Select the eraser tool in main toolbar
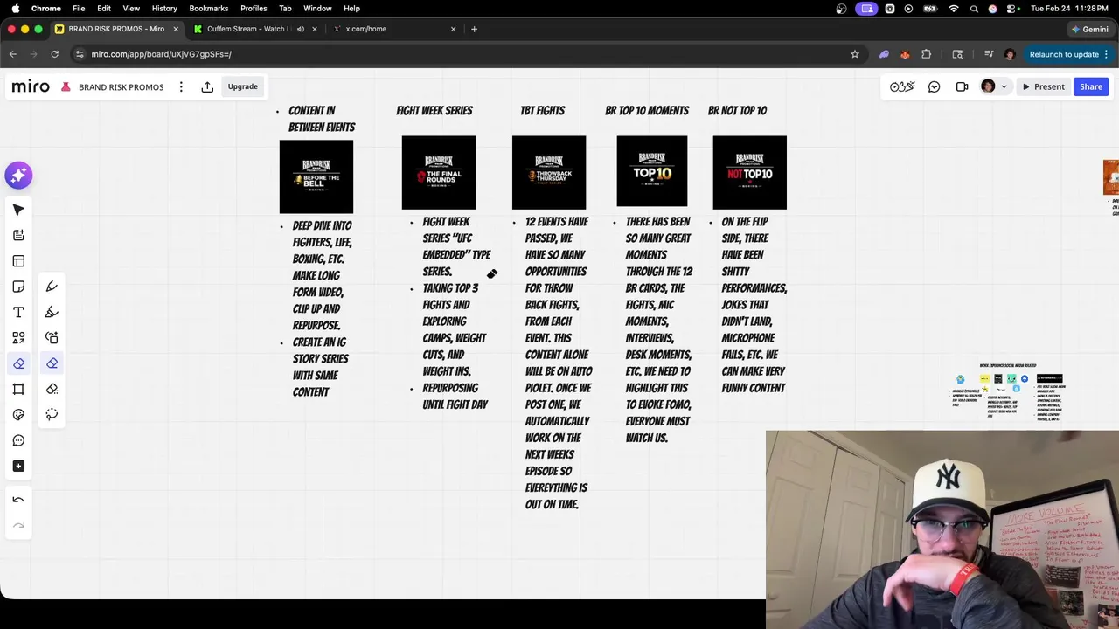This screenshot has width=1119, height=629. pyautogui.click(x=18, y=363)
